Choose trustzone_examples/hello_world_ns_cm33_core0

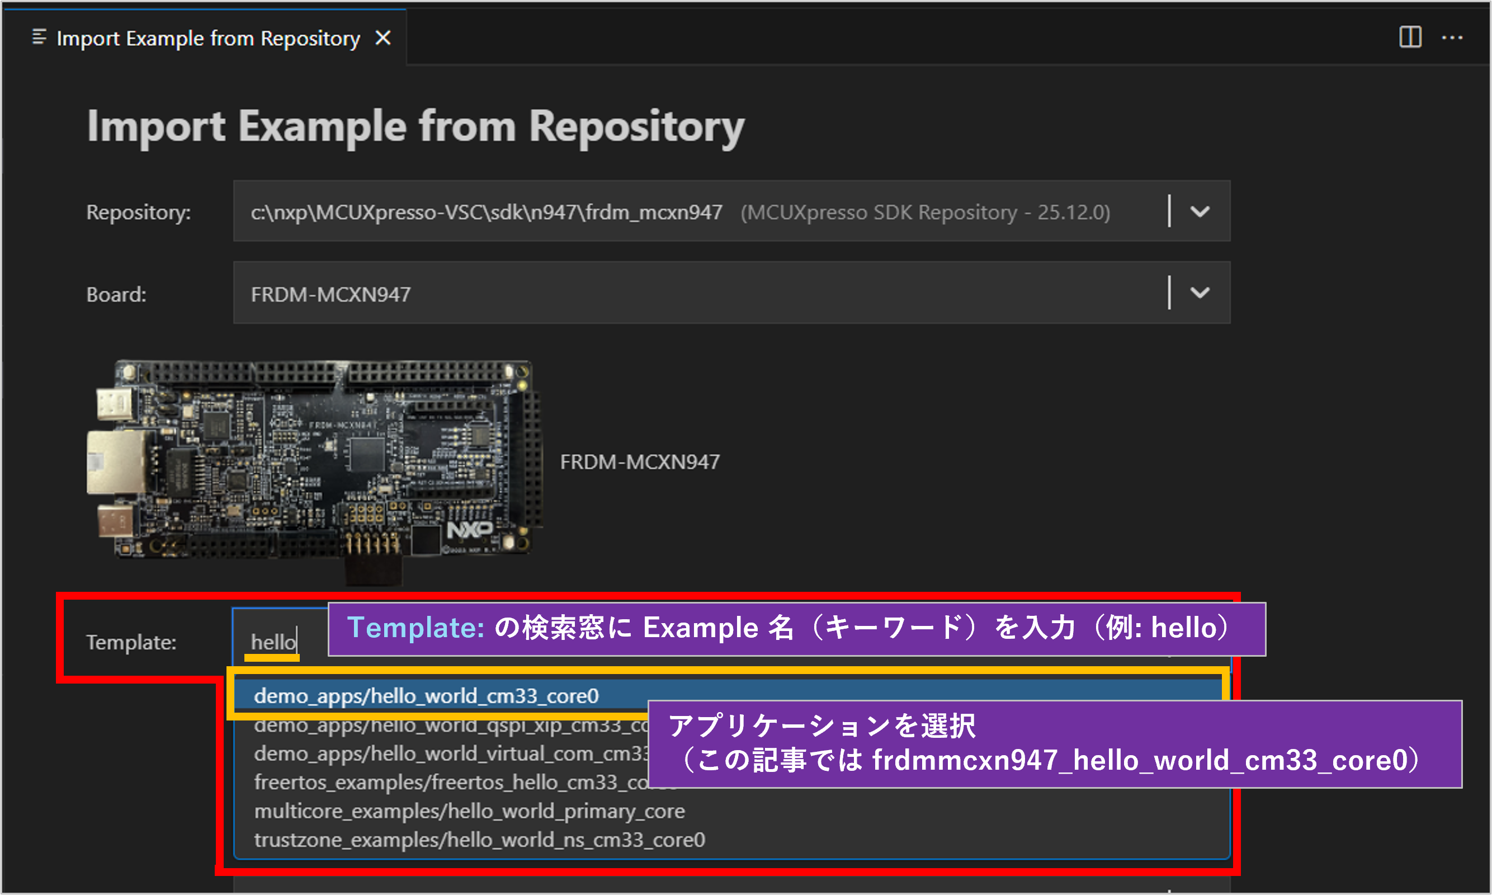[479, 840]
